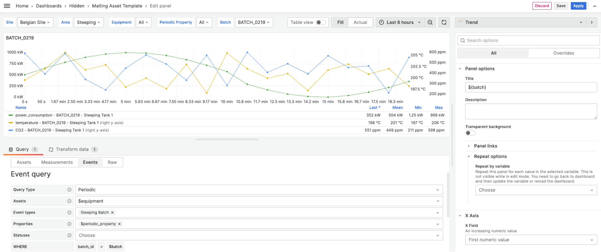Remove the $periodic_property tag

click(119, 224)
